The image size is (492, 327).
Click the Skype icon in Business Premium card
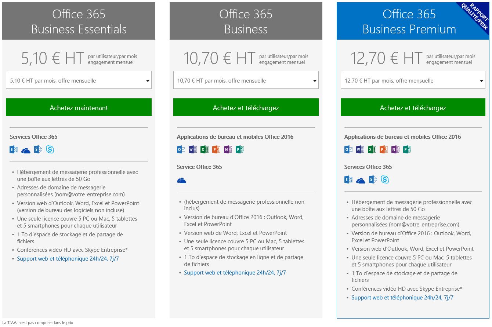click(x=385, y=179)
